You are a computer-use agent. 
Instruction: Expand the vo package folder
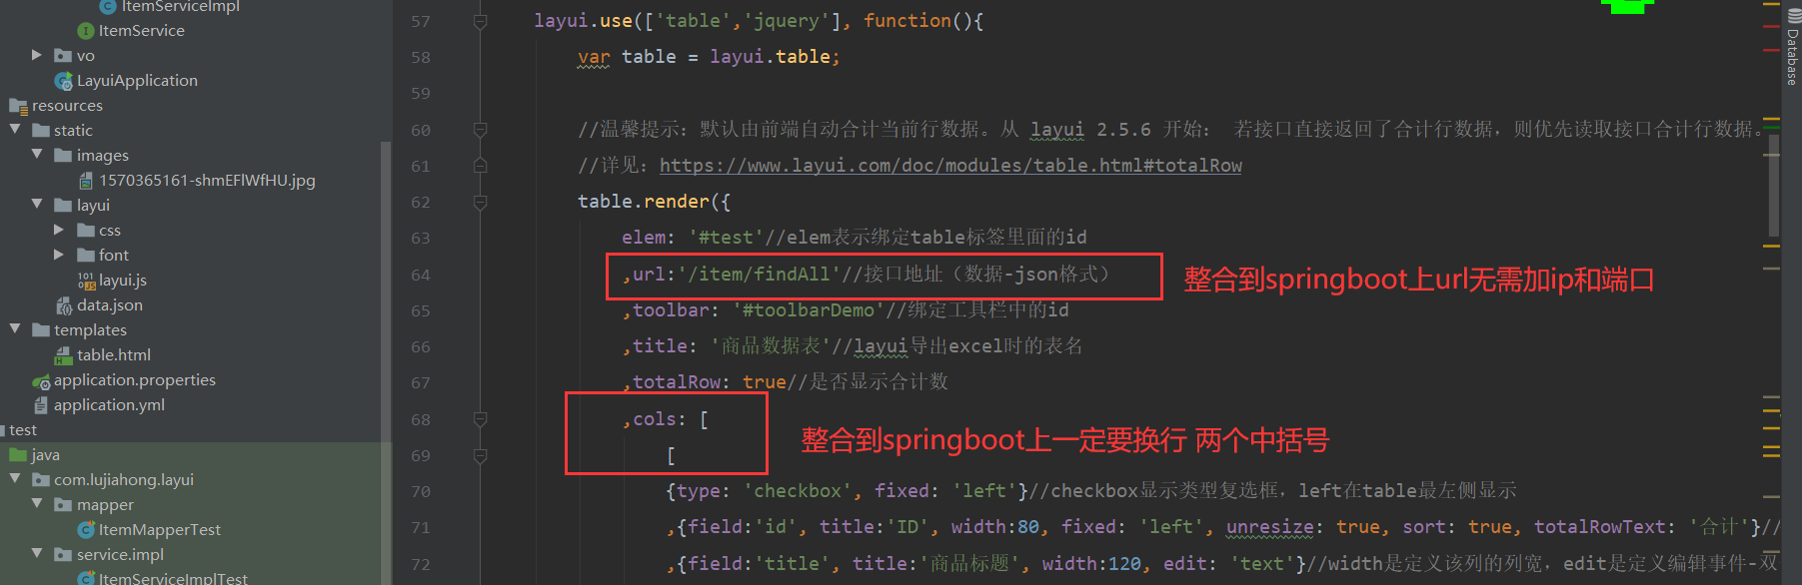37,55
